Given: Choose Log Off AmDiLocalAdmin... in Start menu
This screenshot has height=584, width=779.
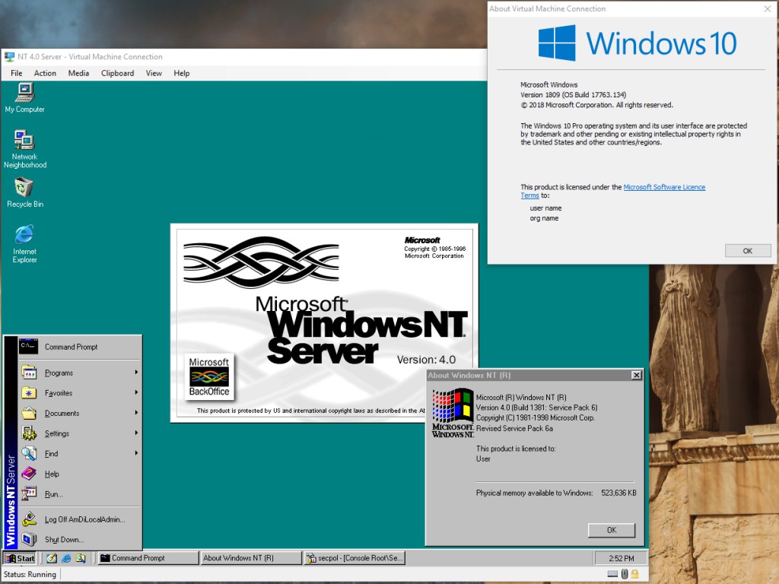Looking at the screenshot, I should pyautogui.click(x=79, y=519).
